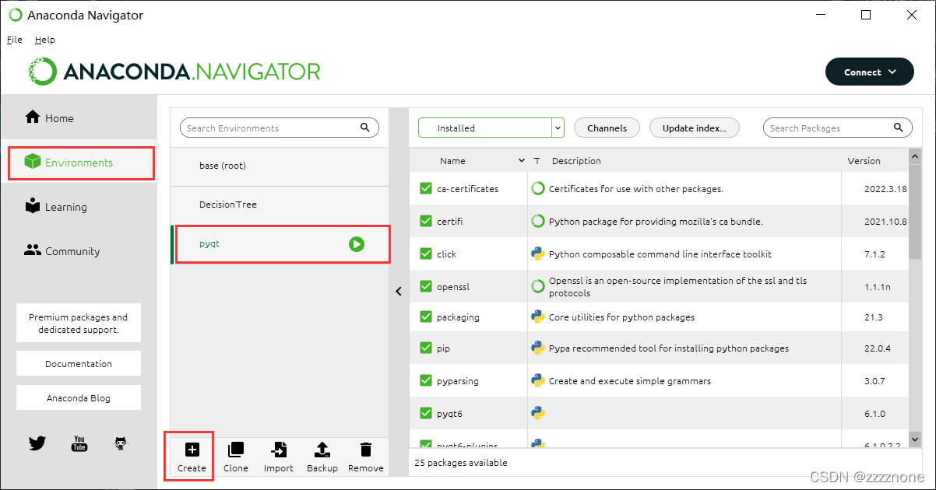Click the scrollbar up arrow in package list
This screenshot has width=936, height=490.
[915, 156]
